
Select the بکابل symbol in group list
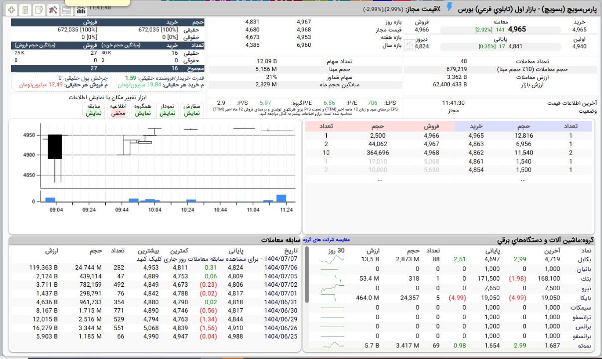tap(584, 259)
